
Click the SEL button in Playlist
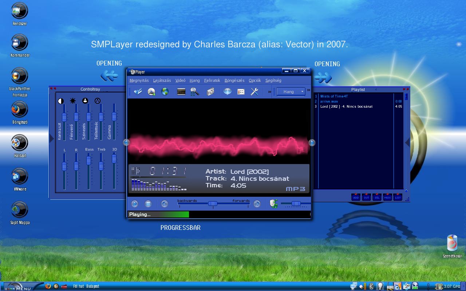(x=377, y=197)
